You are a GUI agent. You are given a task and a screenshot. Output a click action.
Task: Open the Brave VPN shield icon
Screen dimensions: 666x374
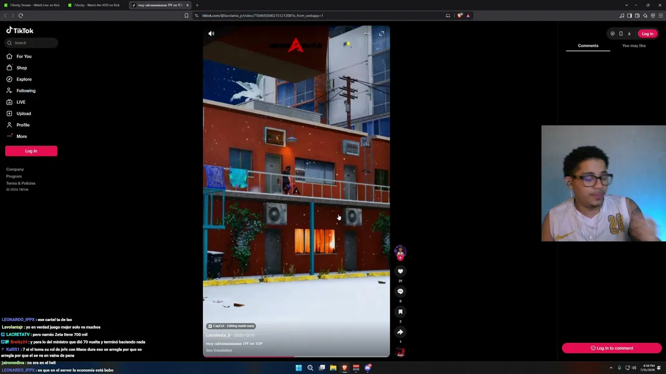click(653, 16)
